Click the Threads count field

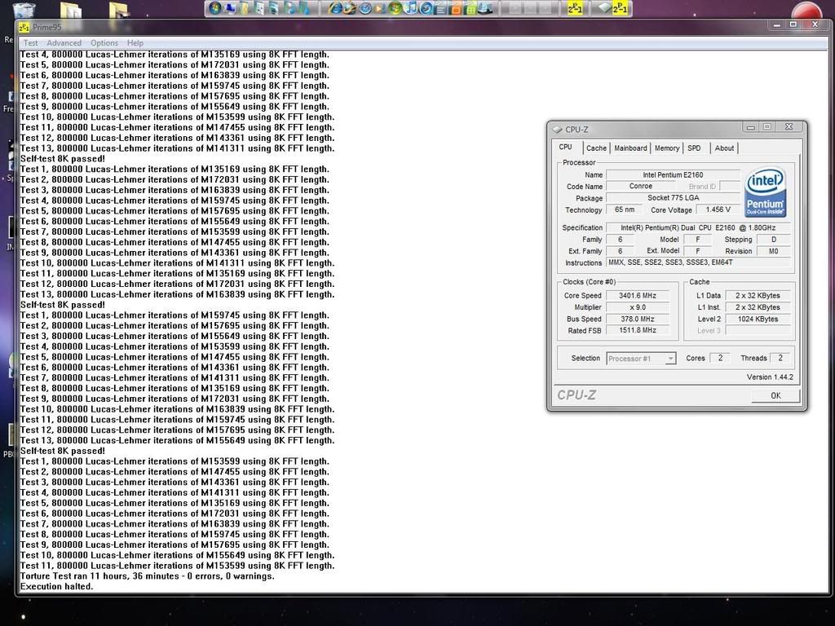coord(780,359)
